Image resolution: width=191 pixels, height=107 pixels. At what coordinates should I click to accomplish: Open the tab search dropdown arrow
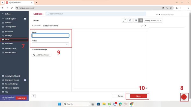pyautogui.click(x=2, y=2)
